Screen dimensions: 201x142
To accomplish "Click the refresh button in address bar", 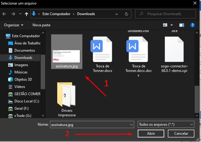I will point(127,14).
